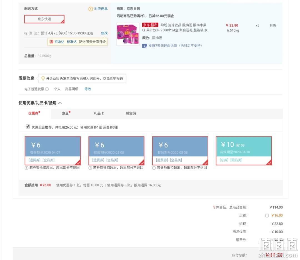Click the 颜色: 酸梅汤 attribute text
This screenshot has width=300, height=260.
tap(152, 38)
